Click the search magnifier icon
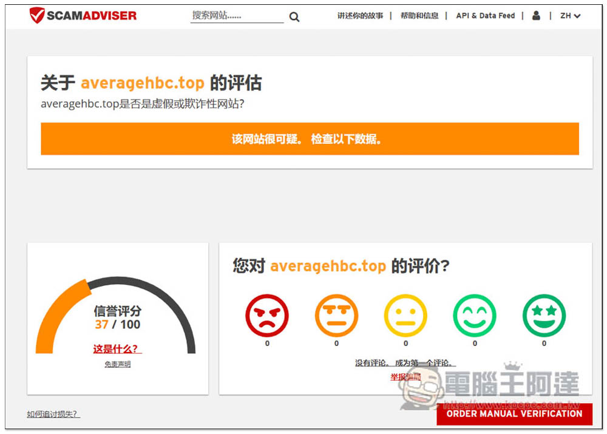The image size is (607, 434). [x=294, y=16]
